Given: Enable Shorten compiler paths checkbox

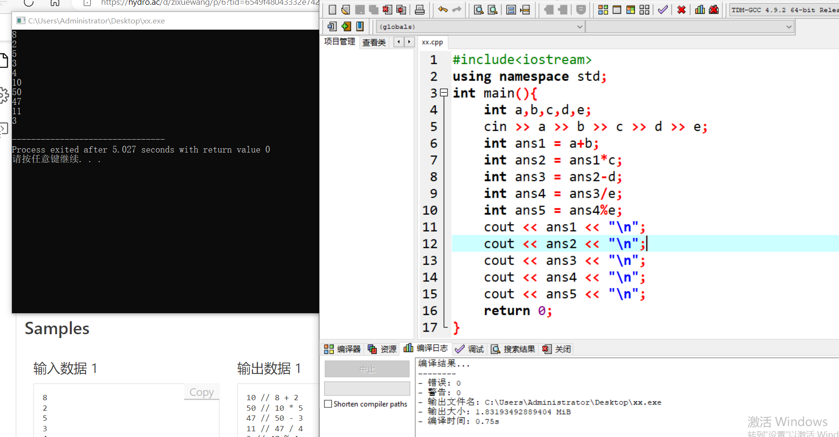Looking at the screenshot, I should pos(328,404).
